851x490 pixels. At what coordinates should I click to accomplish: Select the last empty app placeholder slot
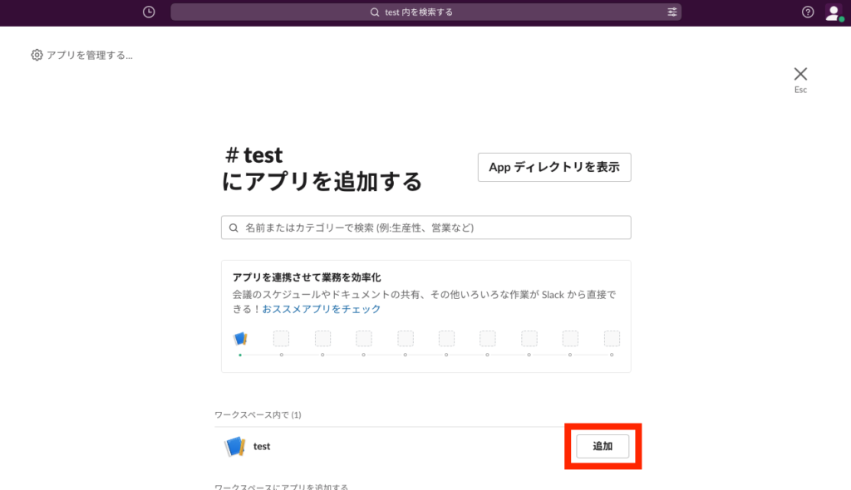click(612, 338)
